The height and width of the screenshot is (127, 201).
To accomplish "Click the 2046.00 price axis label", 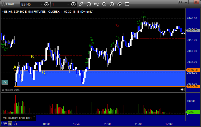I will 192,18.
